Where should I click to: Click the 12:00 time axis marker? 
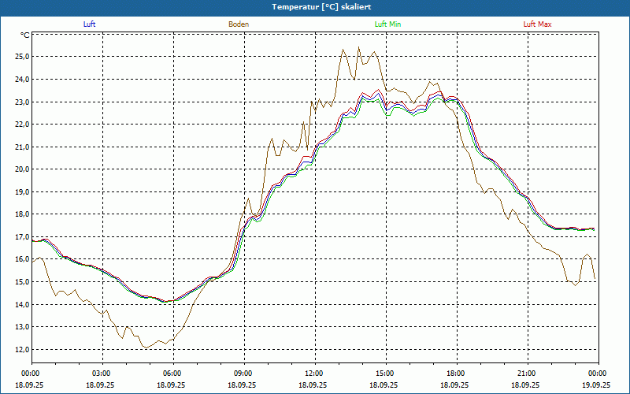pyautogui.click(x=314, y=374)
